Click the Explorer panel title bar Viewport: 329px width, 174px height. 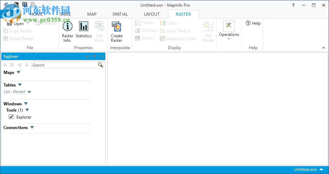click(x=53, y=56)
